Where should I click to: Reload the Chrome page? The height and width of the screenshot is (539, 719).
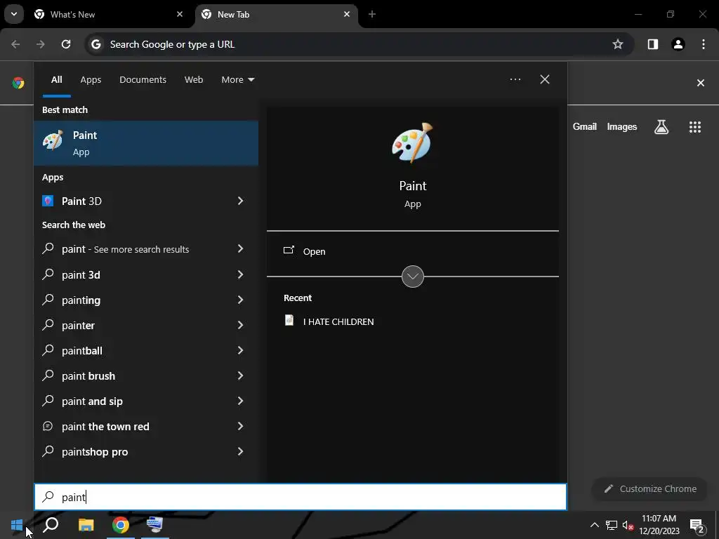coord(66,44)
